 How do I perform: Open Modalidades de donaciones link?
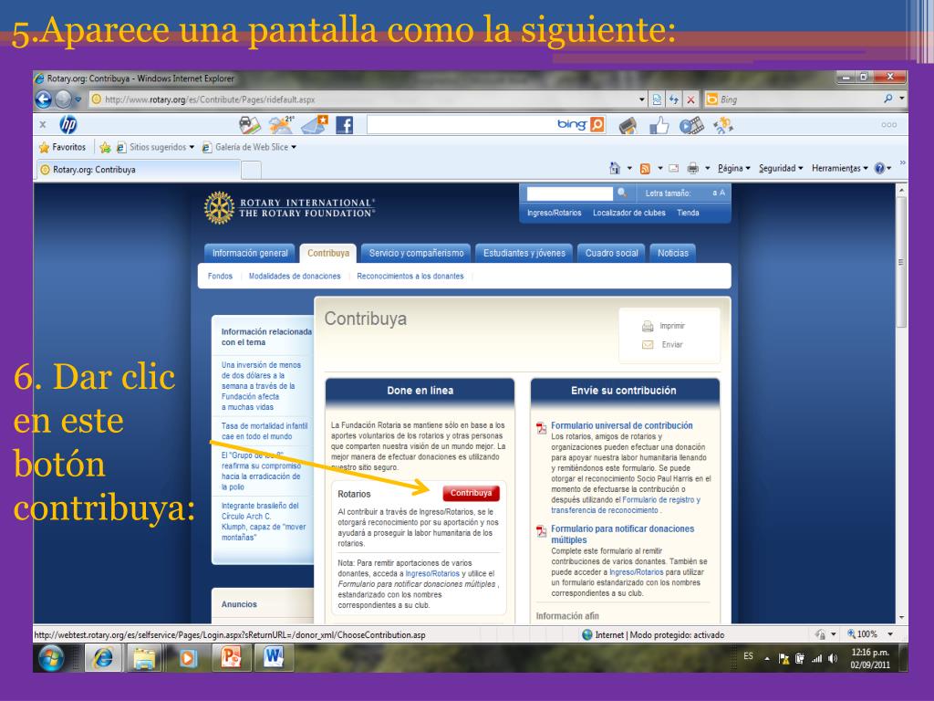tap(295, 276)
